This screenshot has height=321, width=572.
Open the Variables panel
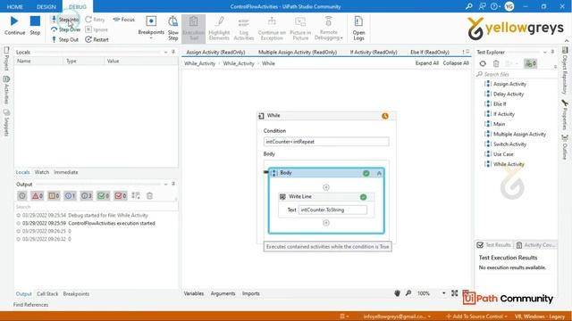click(x=194, y=293)
